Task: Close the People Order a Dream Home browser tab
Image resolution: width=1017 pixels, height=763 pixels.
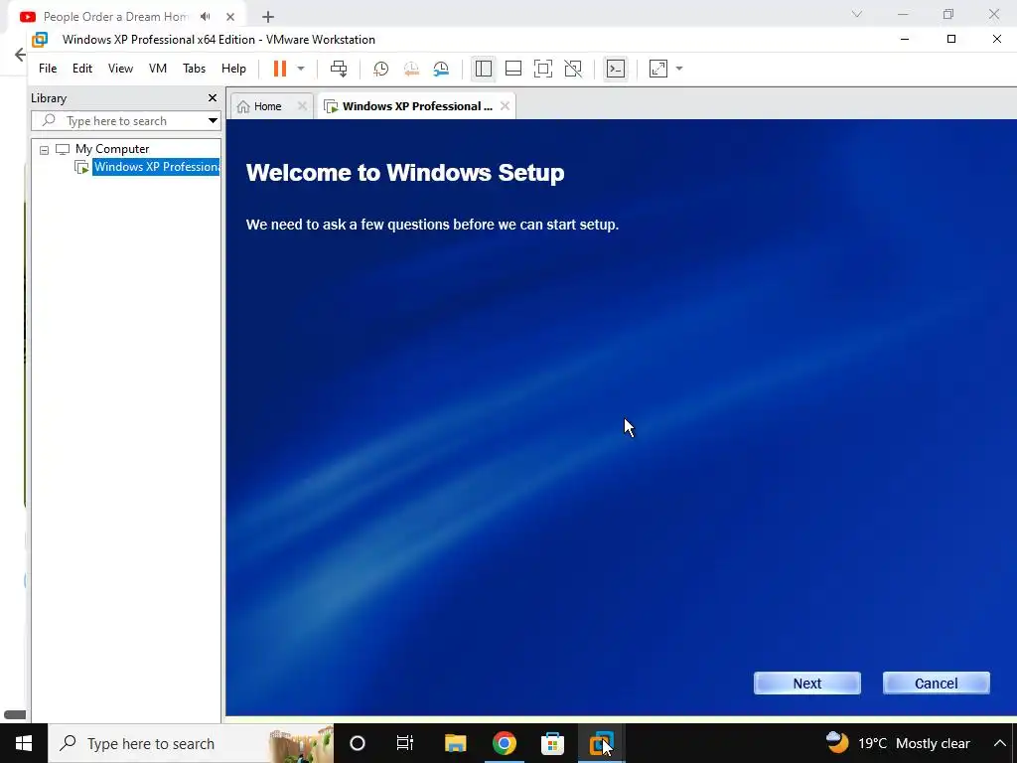Action: 230,17
